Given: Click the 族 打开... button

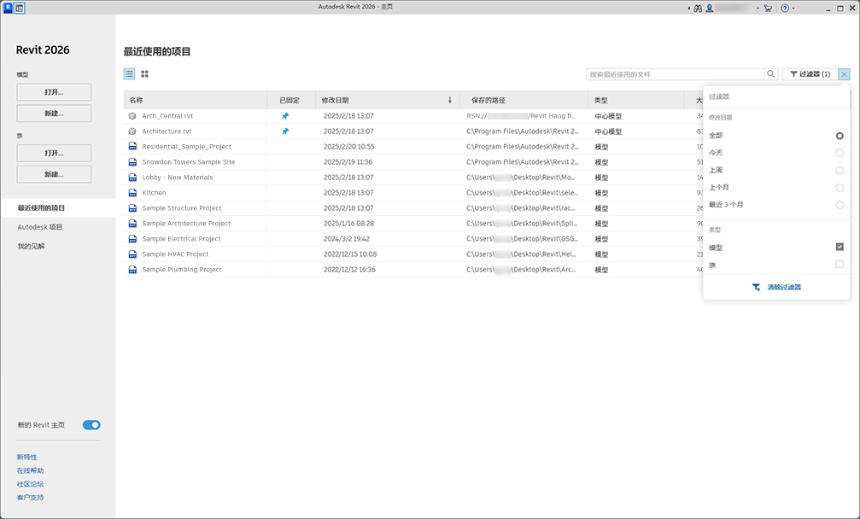Looking at the screenshot, I should (54, 153).
